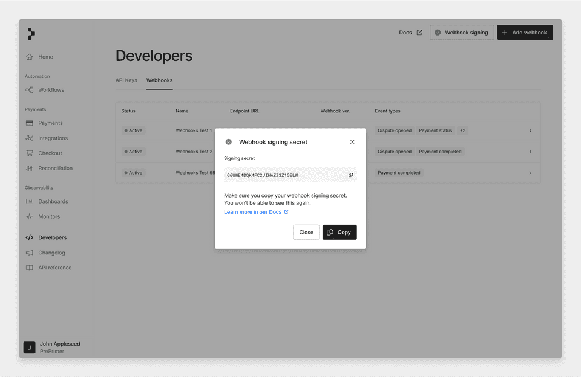Image resolution: width=581 pixels, height=377 pixels.
Task: Open the Changelog page
Action: pos(51,253)
